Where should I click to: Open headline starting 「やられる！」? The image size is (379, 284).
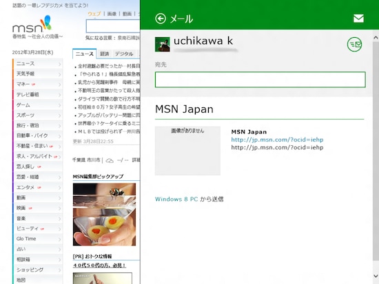click(x=109, y=74)
